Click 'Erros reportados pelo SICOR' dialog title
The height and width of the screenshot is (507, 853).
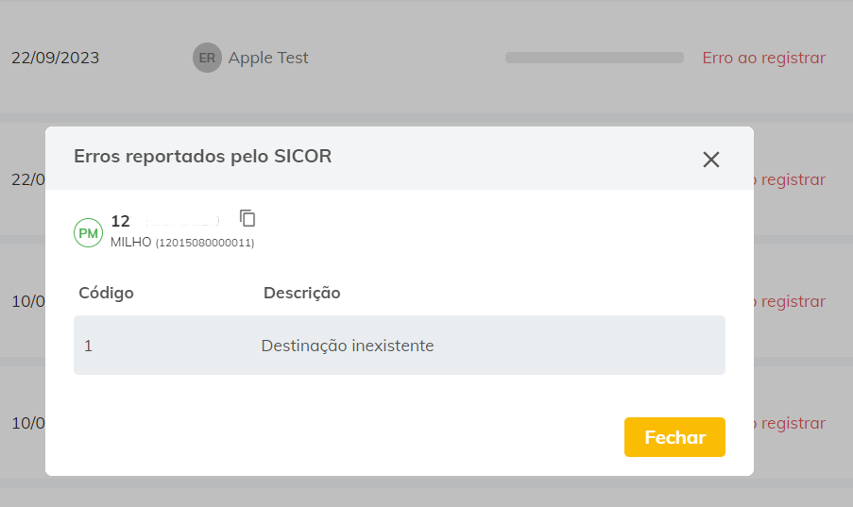pos(202,156)
